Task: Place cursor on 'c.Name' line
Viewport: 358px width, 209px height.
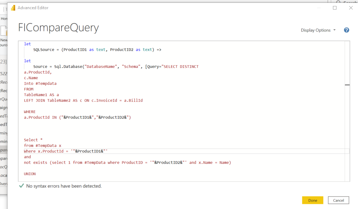Action: pos(31,78)
